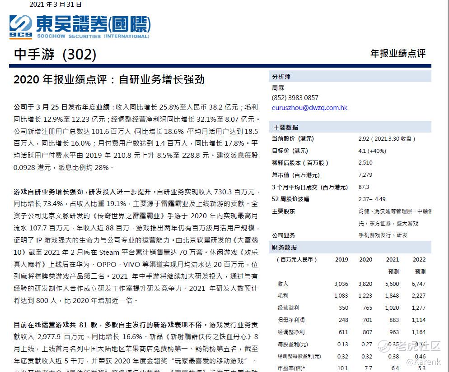Screen dimensions: 449x372
Task: Click the 2020 column header
Action: [366, 260]
